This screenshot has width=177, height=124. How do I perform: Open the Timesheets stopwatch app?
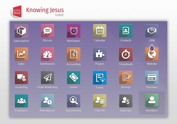click(126, 54)
